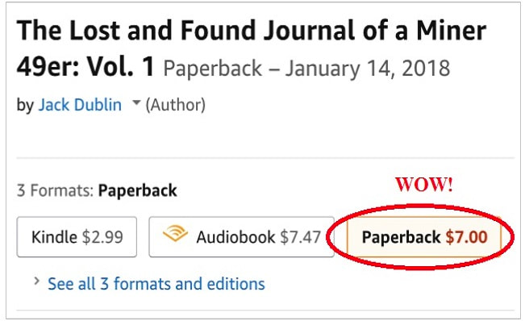
Task: Click the book title heading
Action: point(251,48)
